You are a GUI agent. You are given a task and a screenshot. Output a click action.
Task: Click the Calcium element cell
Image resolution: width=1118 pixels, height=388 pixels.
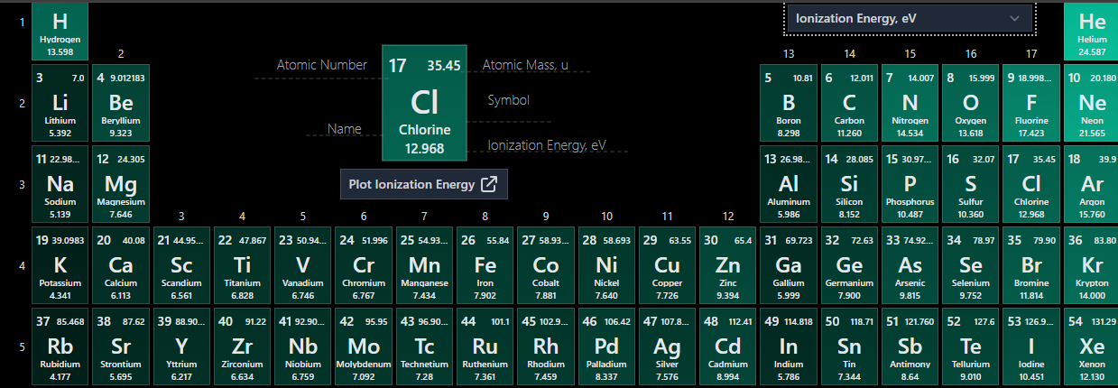tap(121, 266)
